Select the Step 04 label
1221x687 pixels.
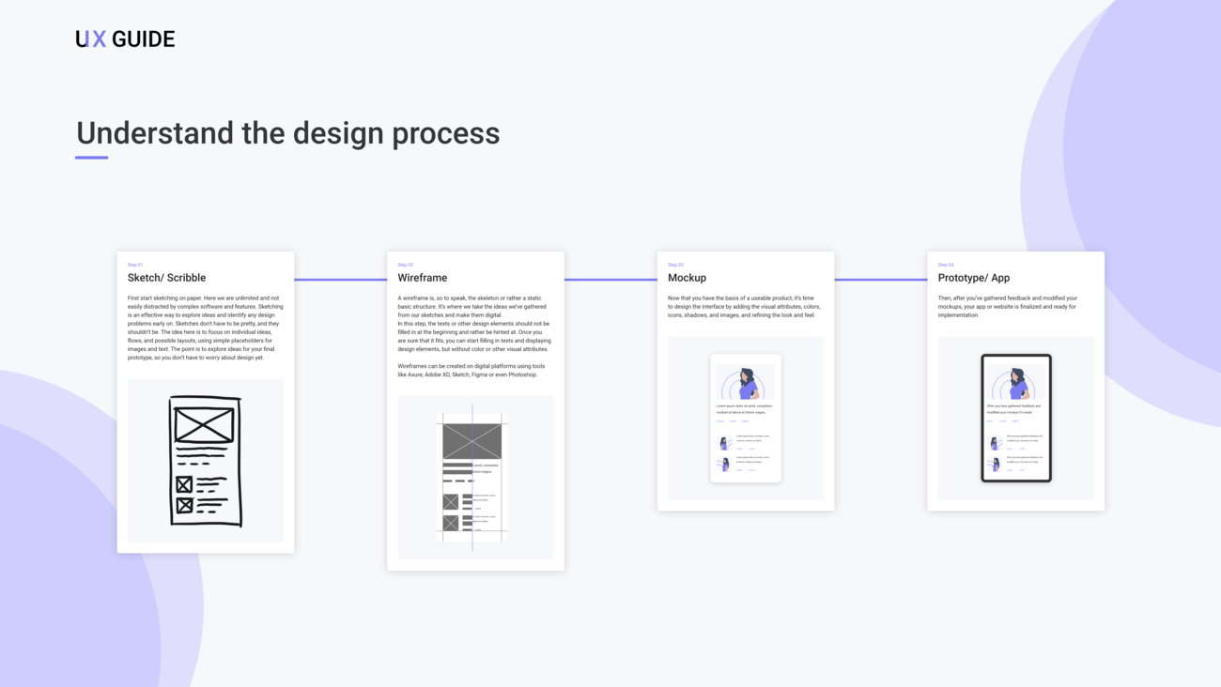pos(945,265)
